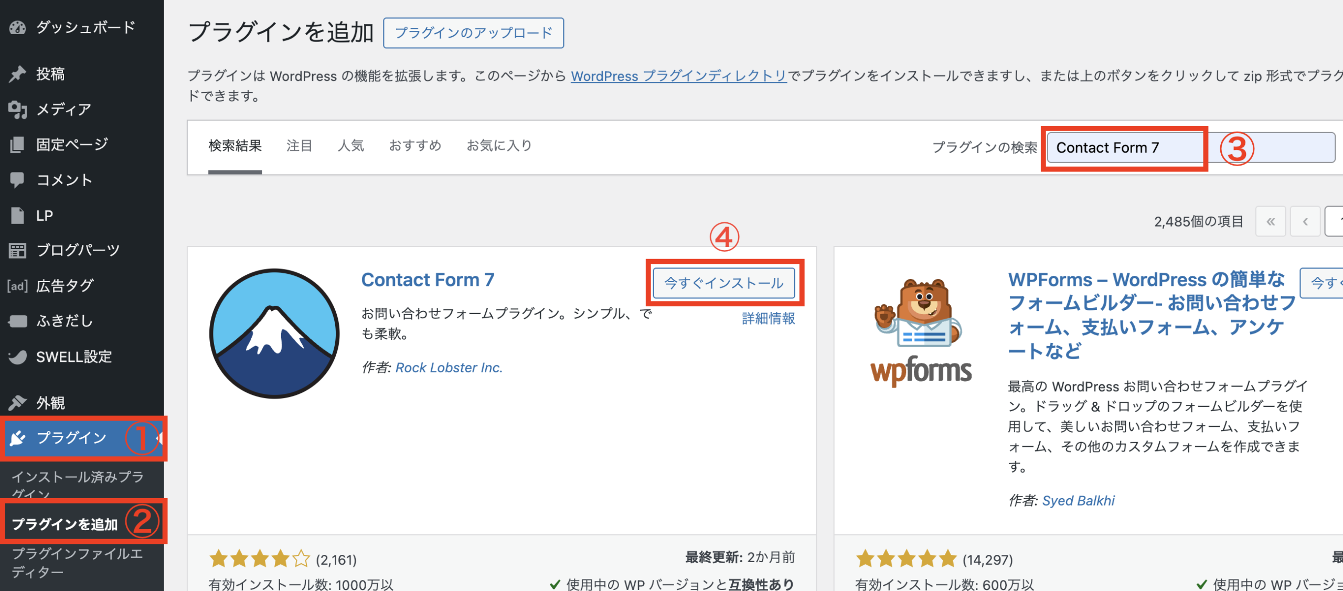This screenshot has height=591, width=1343.
Task: Switch to the おすすめ tab
Action: 415,146
